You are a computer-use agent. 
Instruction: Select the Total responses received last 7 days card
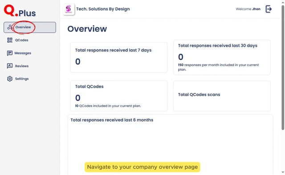[x=119, y=57]
